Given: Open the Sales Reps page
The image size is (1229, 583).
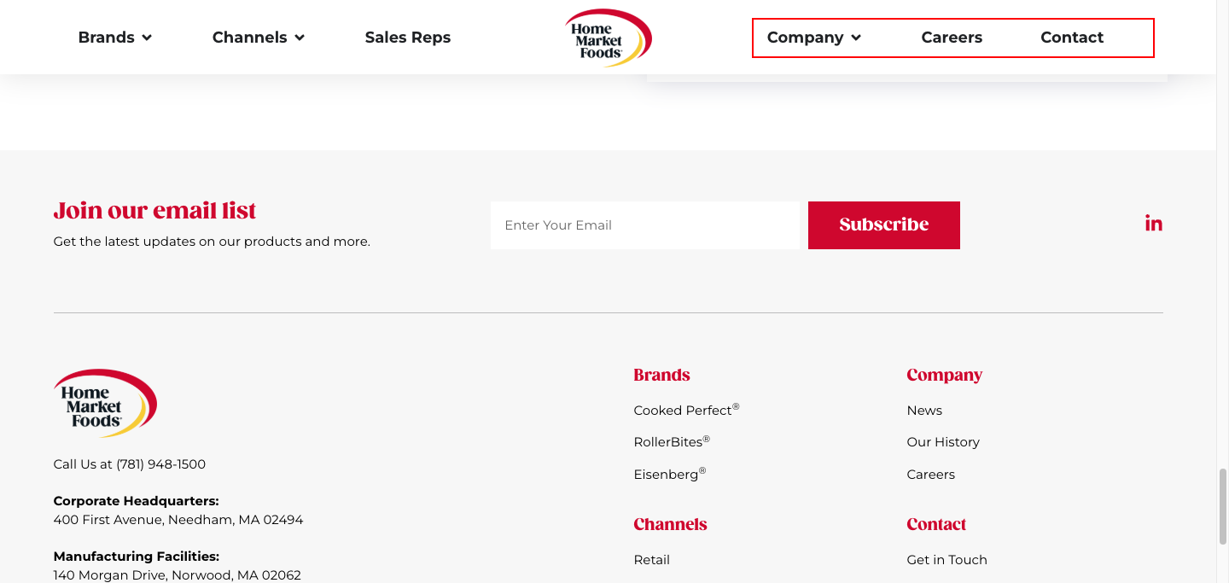Looking at the screenshot, I should [407, 38].
